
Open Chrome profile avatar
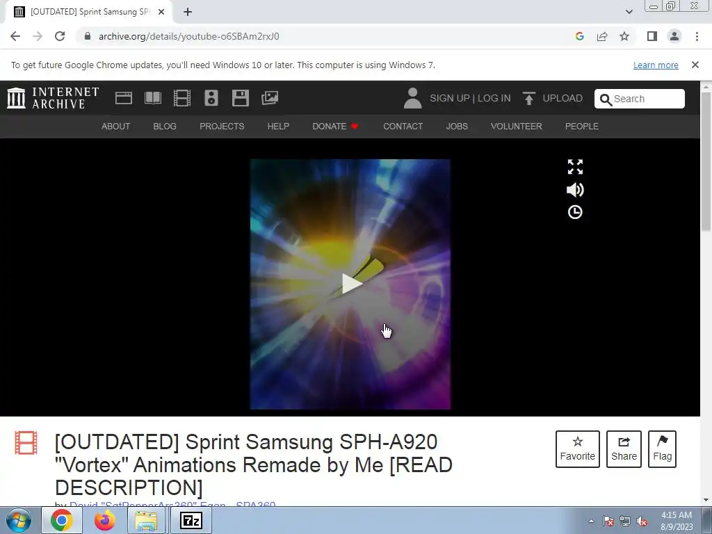pos(674,36)
